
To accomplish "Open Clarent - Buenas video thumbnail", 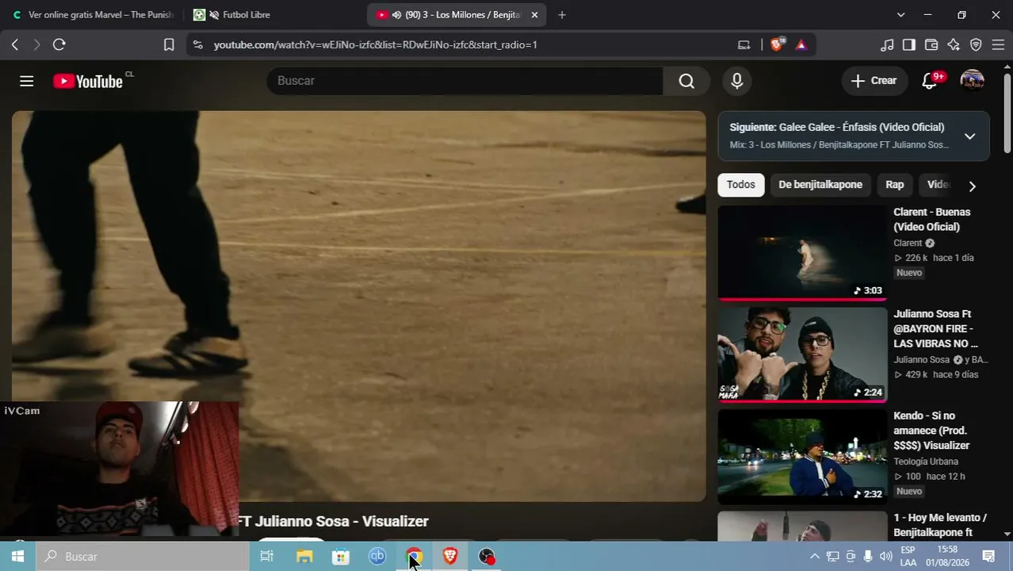I will tap(802, 253).
